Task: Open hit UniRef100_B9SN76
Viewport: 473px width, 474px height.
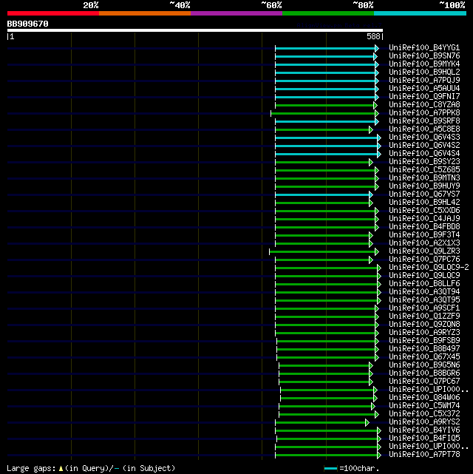Action: click(x=424, y=56)
